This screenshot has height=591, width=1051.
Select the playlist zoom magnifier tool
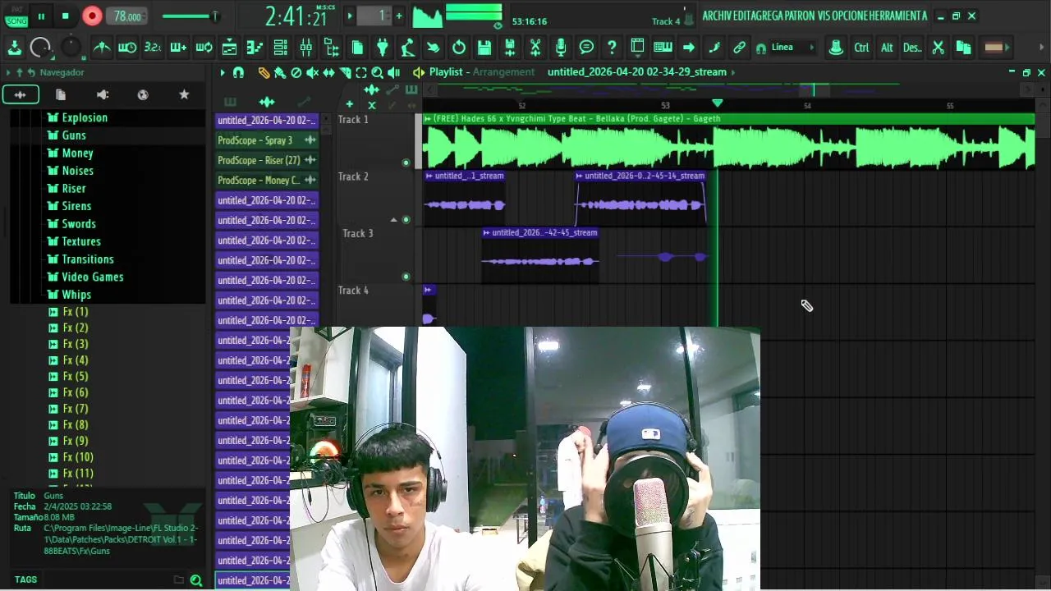point(377,72)
